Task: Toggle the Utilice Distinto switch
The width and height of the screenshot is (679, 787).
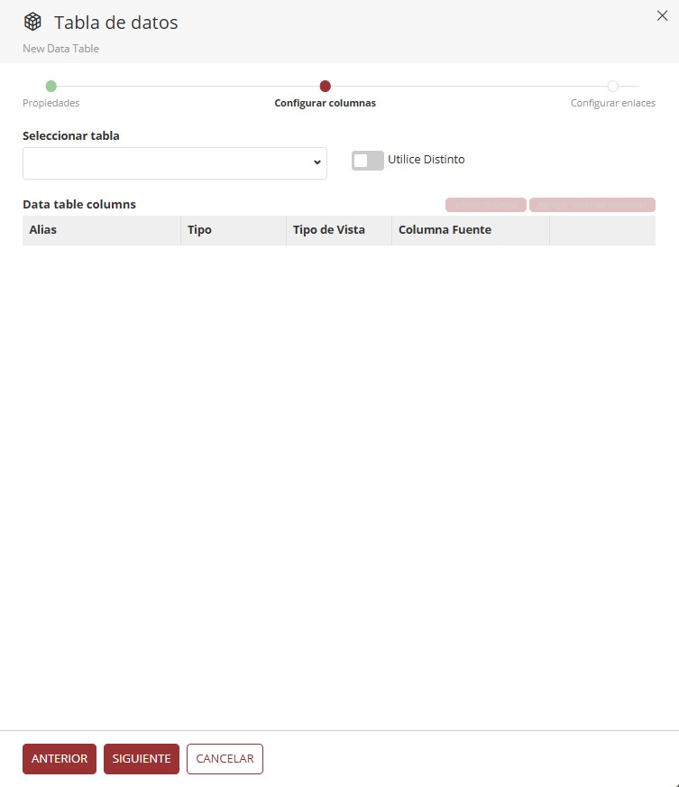Action: click(x=367, y=161)
